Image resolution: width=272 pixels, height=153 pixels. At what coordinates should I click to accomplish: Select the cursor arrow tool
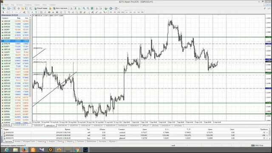(3, 12)
